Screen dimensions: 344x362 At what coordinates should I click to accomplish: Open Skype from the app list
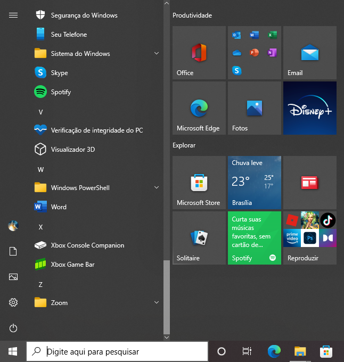97,73
